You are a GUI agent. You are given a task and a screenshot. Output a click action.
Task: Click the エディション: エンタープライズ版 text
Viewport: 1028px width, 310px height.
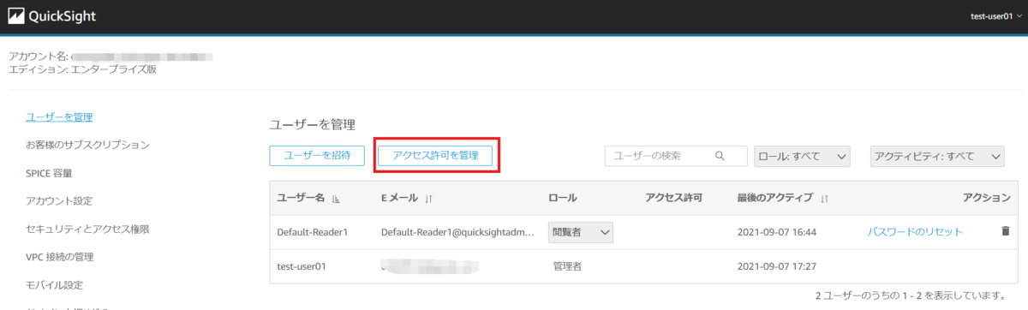(82, 70)
